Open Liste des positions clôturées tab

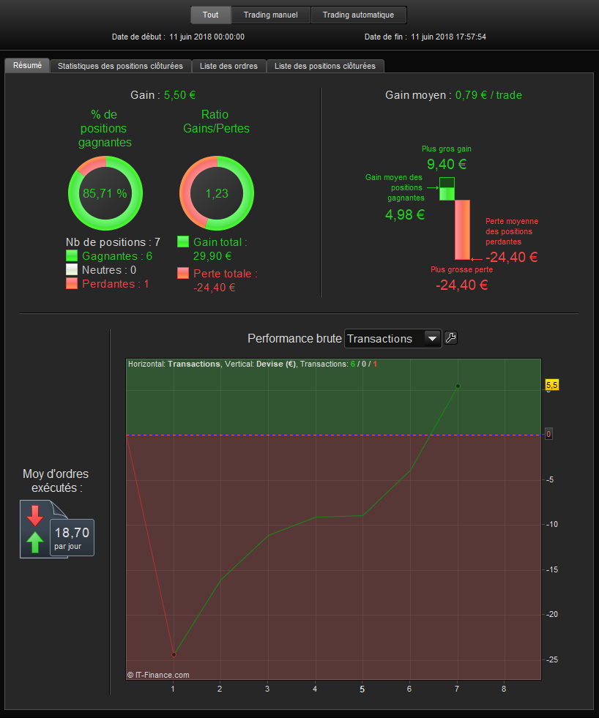click(x=325, y=66)
